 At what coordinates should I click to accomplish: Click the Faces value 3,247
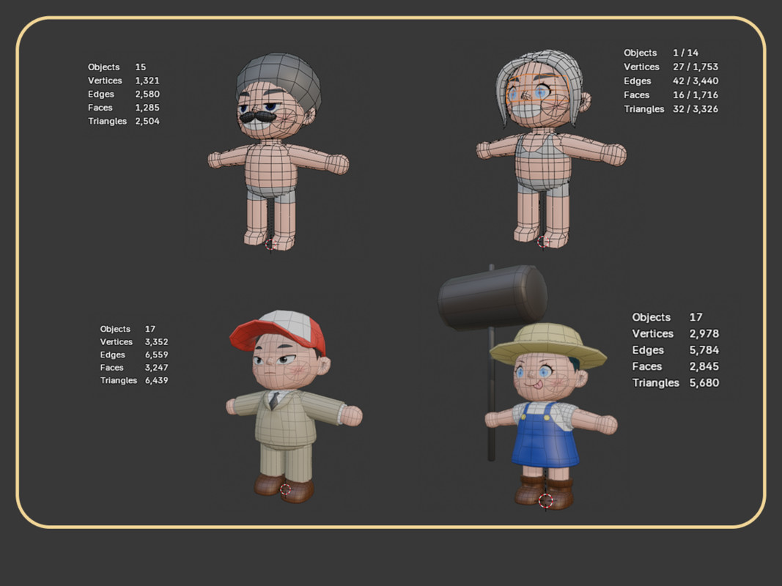(x=156, y=367)
